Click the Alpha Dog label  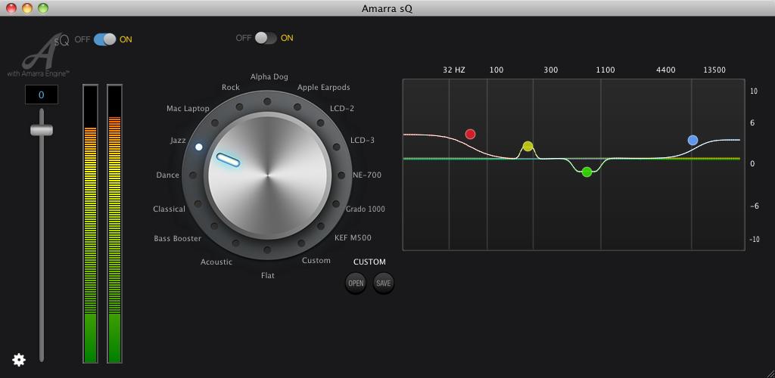click(x=269, y=76)
